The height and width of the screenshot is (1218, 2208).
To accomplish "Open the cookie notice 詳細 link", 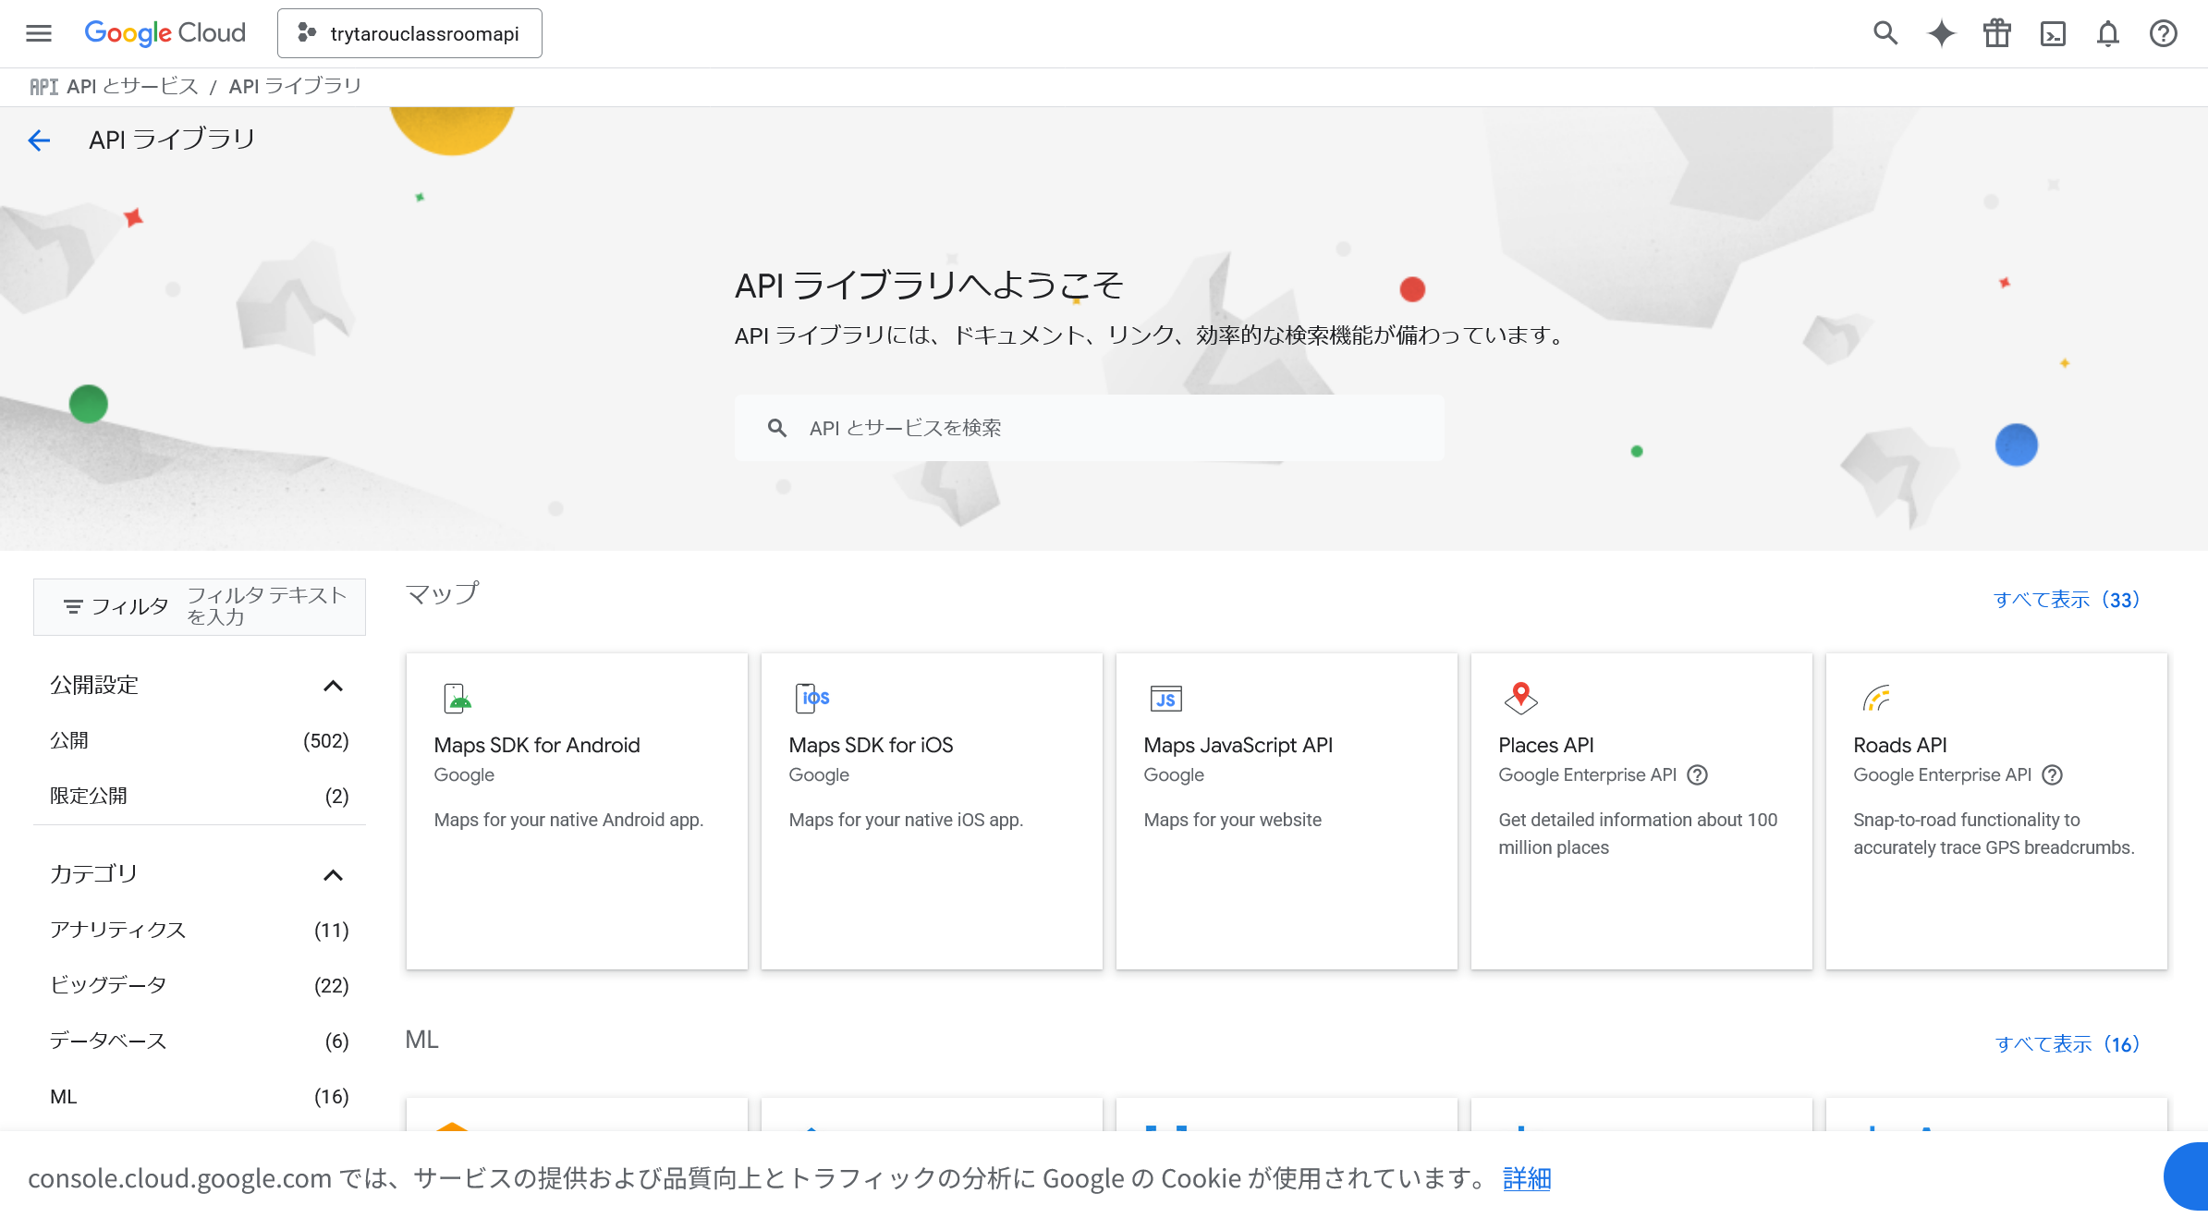I will (x=1527, y=1179).
